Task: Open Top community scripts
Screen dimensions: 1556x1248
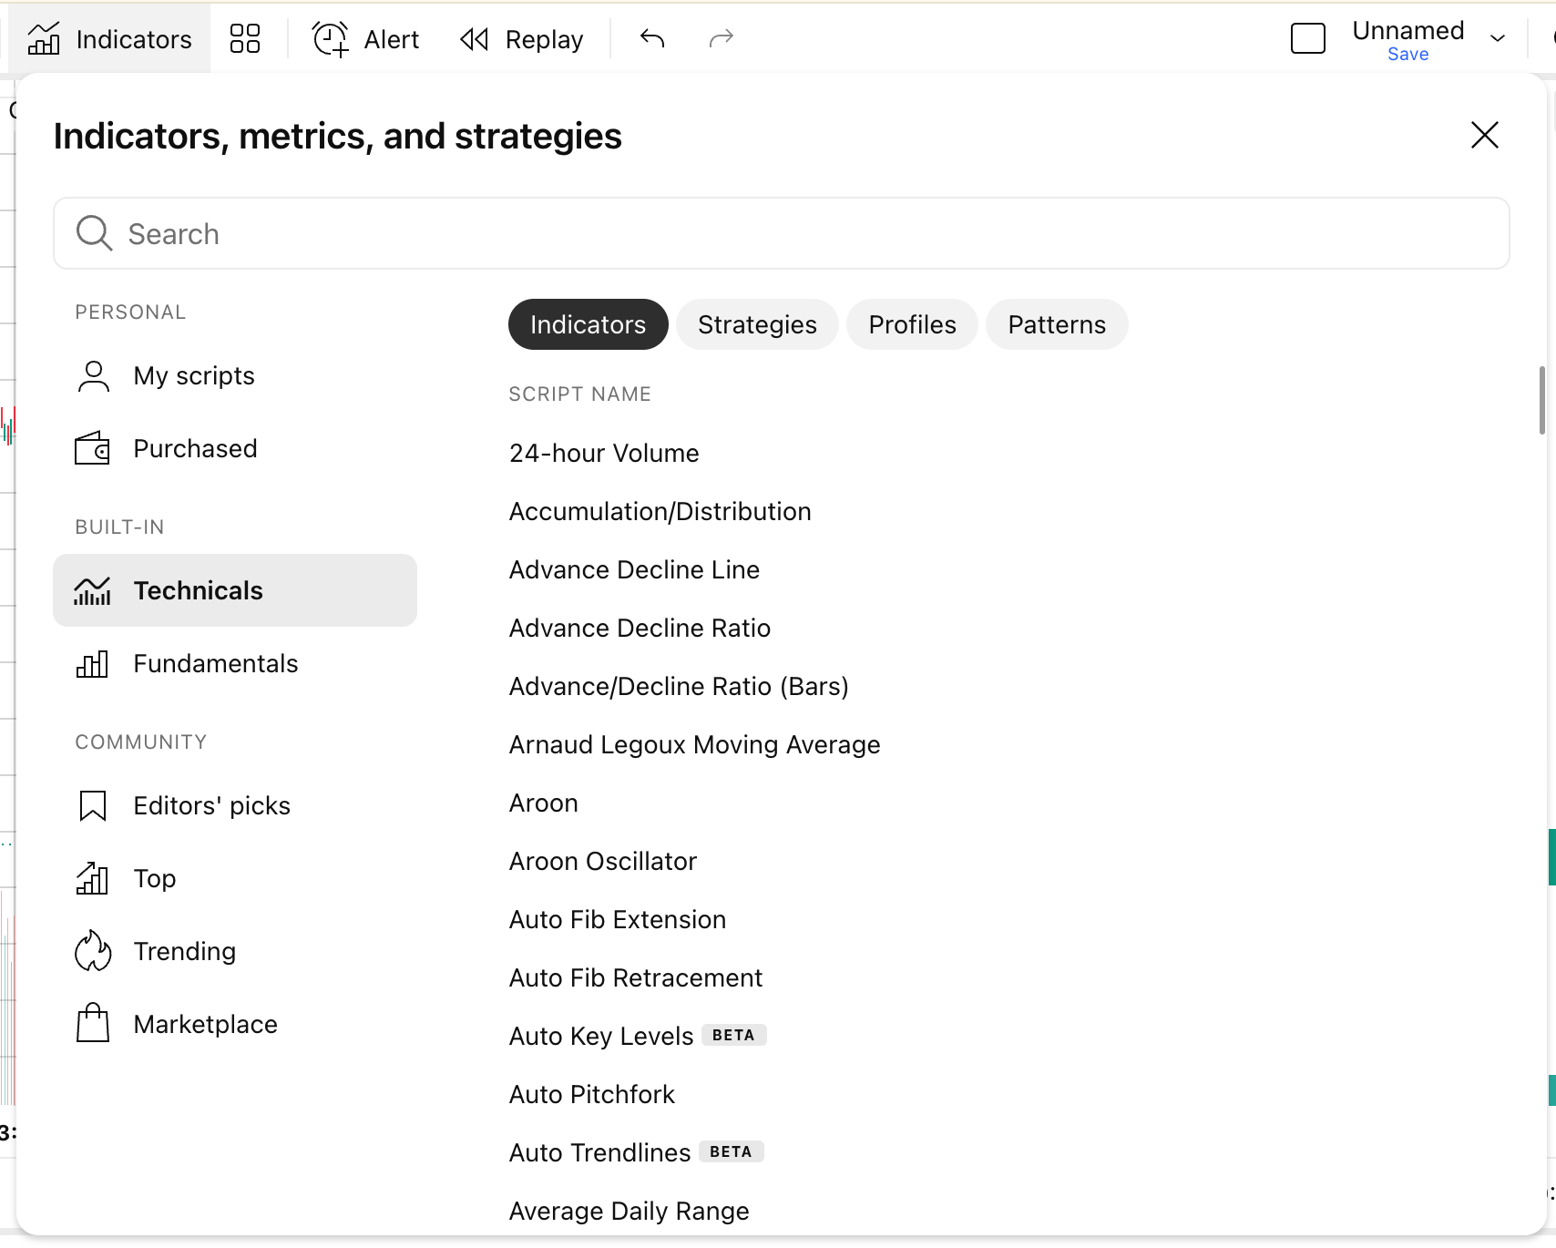Action: tap(235, 878)
